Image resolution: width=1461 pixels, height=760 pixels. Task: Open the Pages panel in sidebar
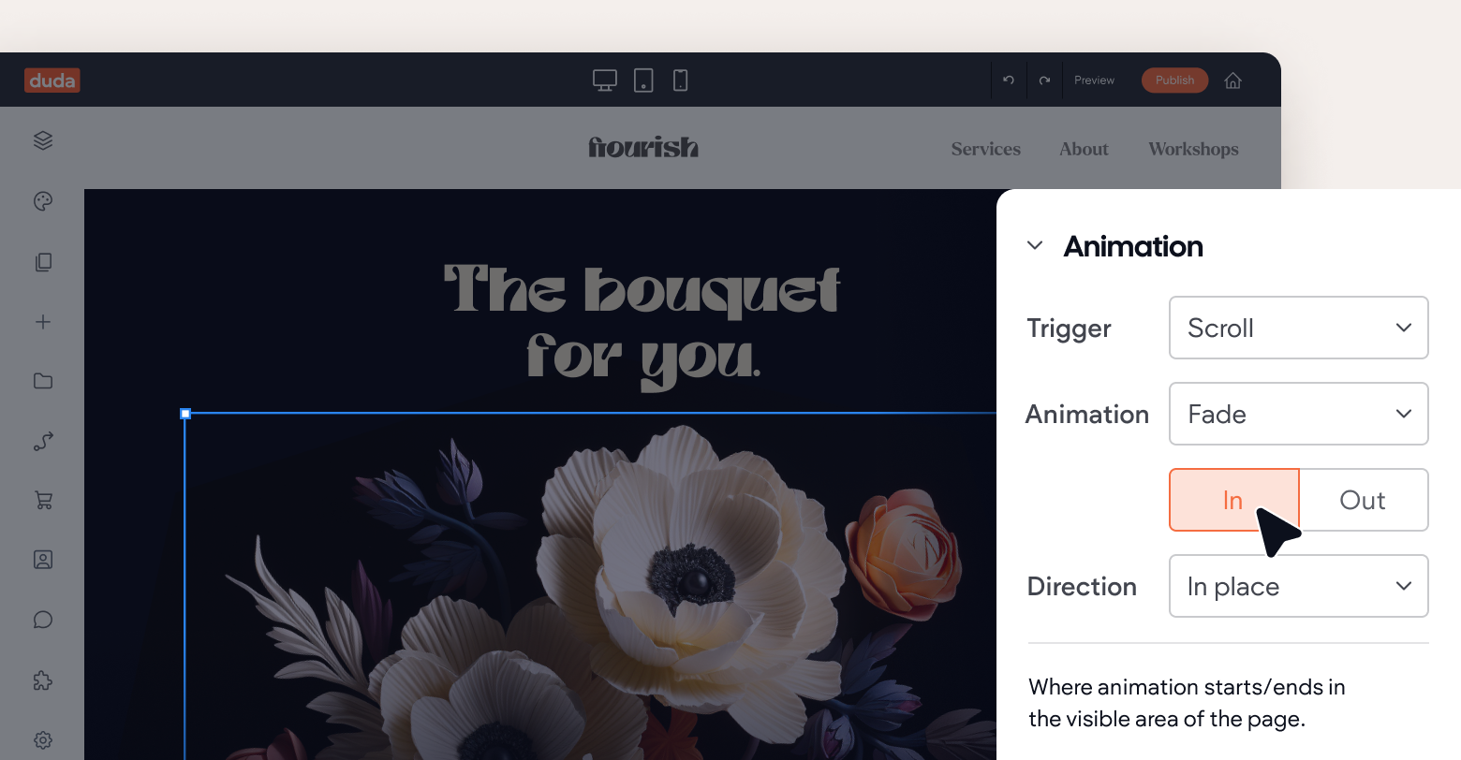click(x=43, y=262)
